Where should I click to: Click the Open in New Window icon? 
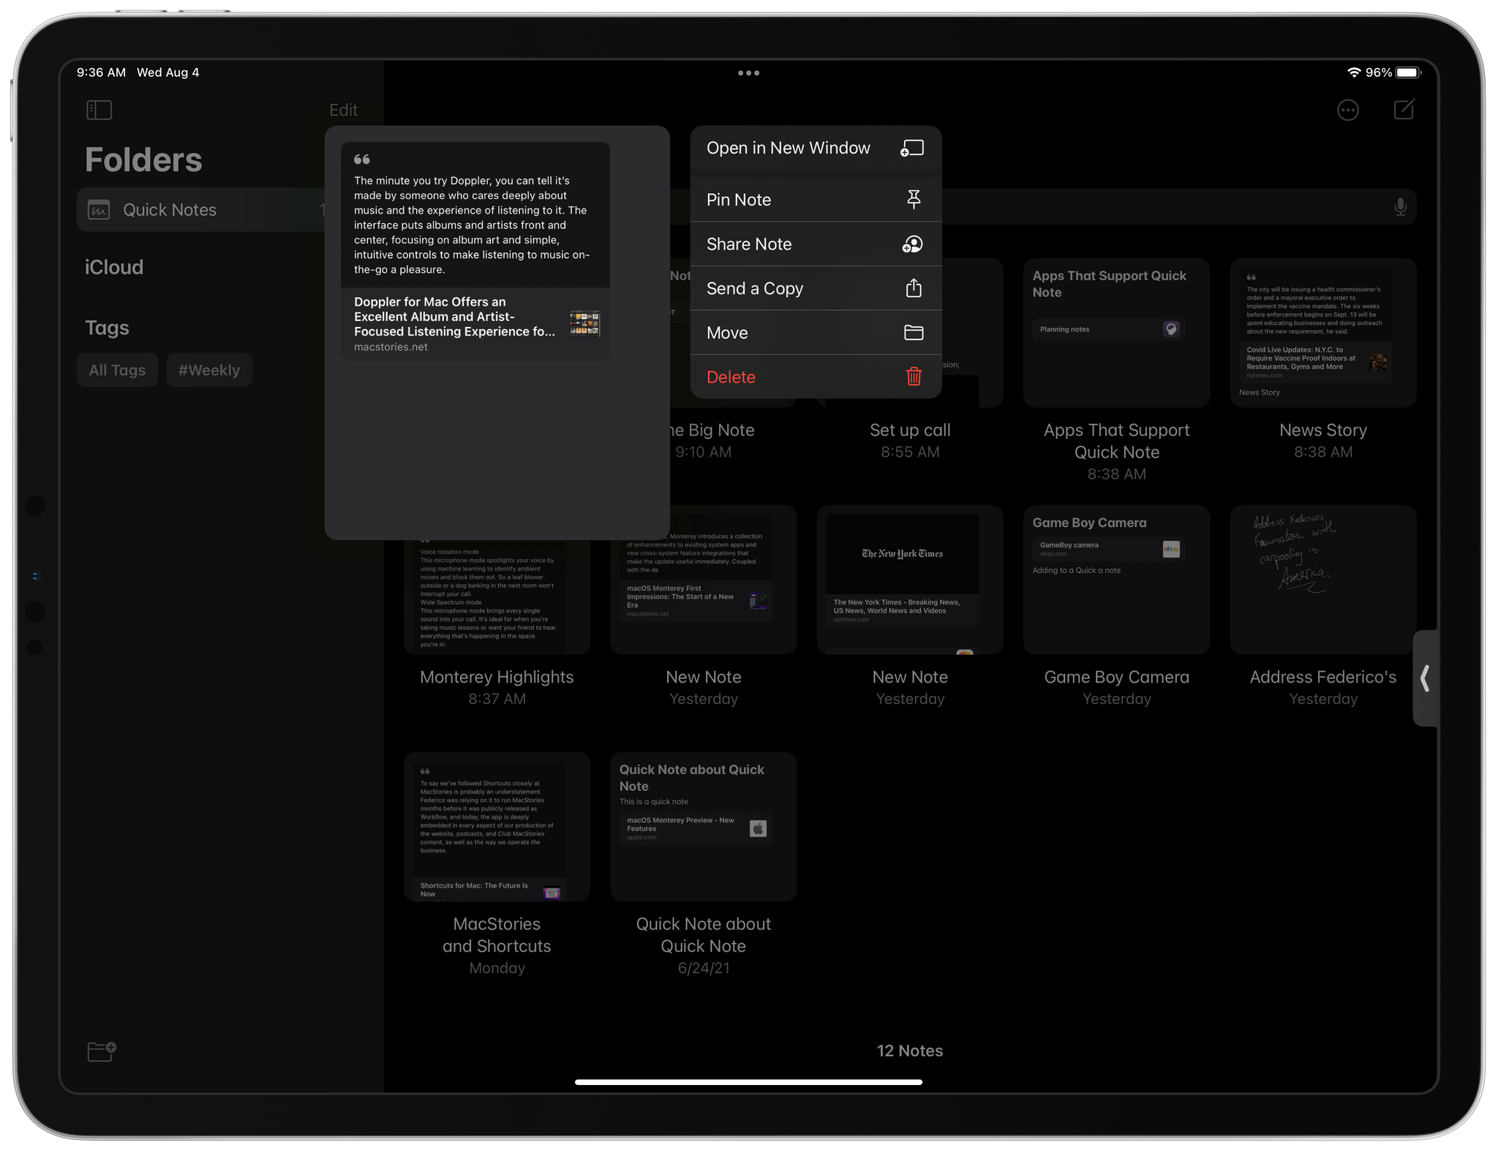tap(916, 148)
